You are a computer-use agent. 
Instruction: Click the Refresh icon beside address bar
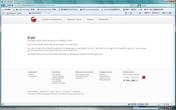(133, 5)
